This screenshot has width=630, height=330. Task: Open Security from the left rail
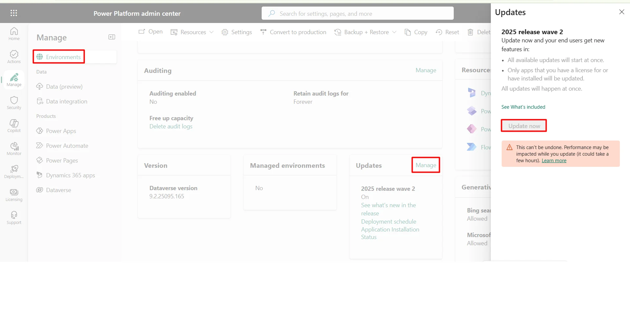[x=14, y=103]
